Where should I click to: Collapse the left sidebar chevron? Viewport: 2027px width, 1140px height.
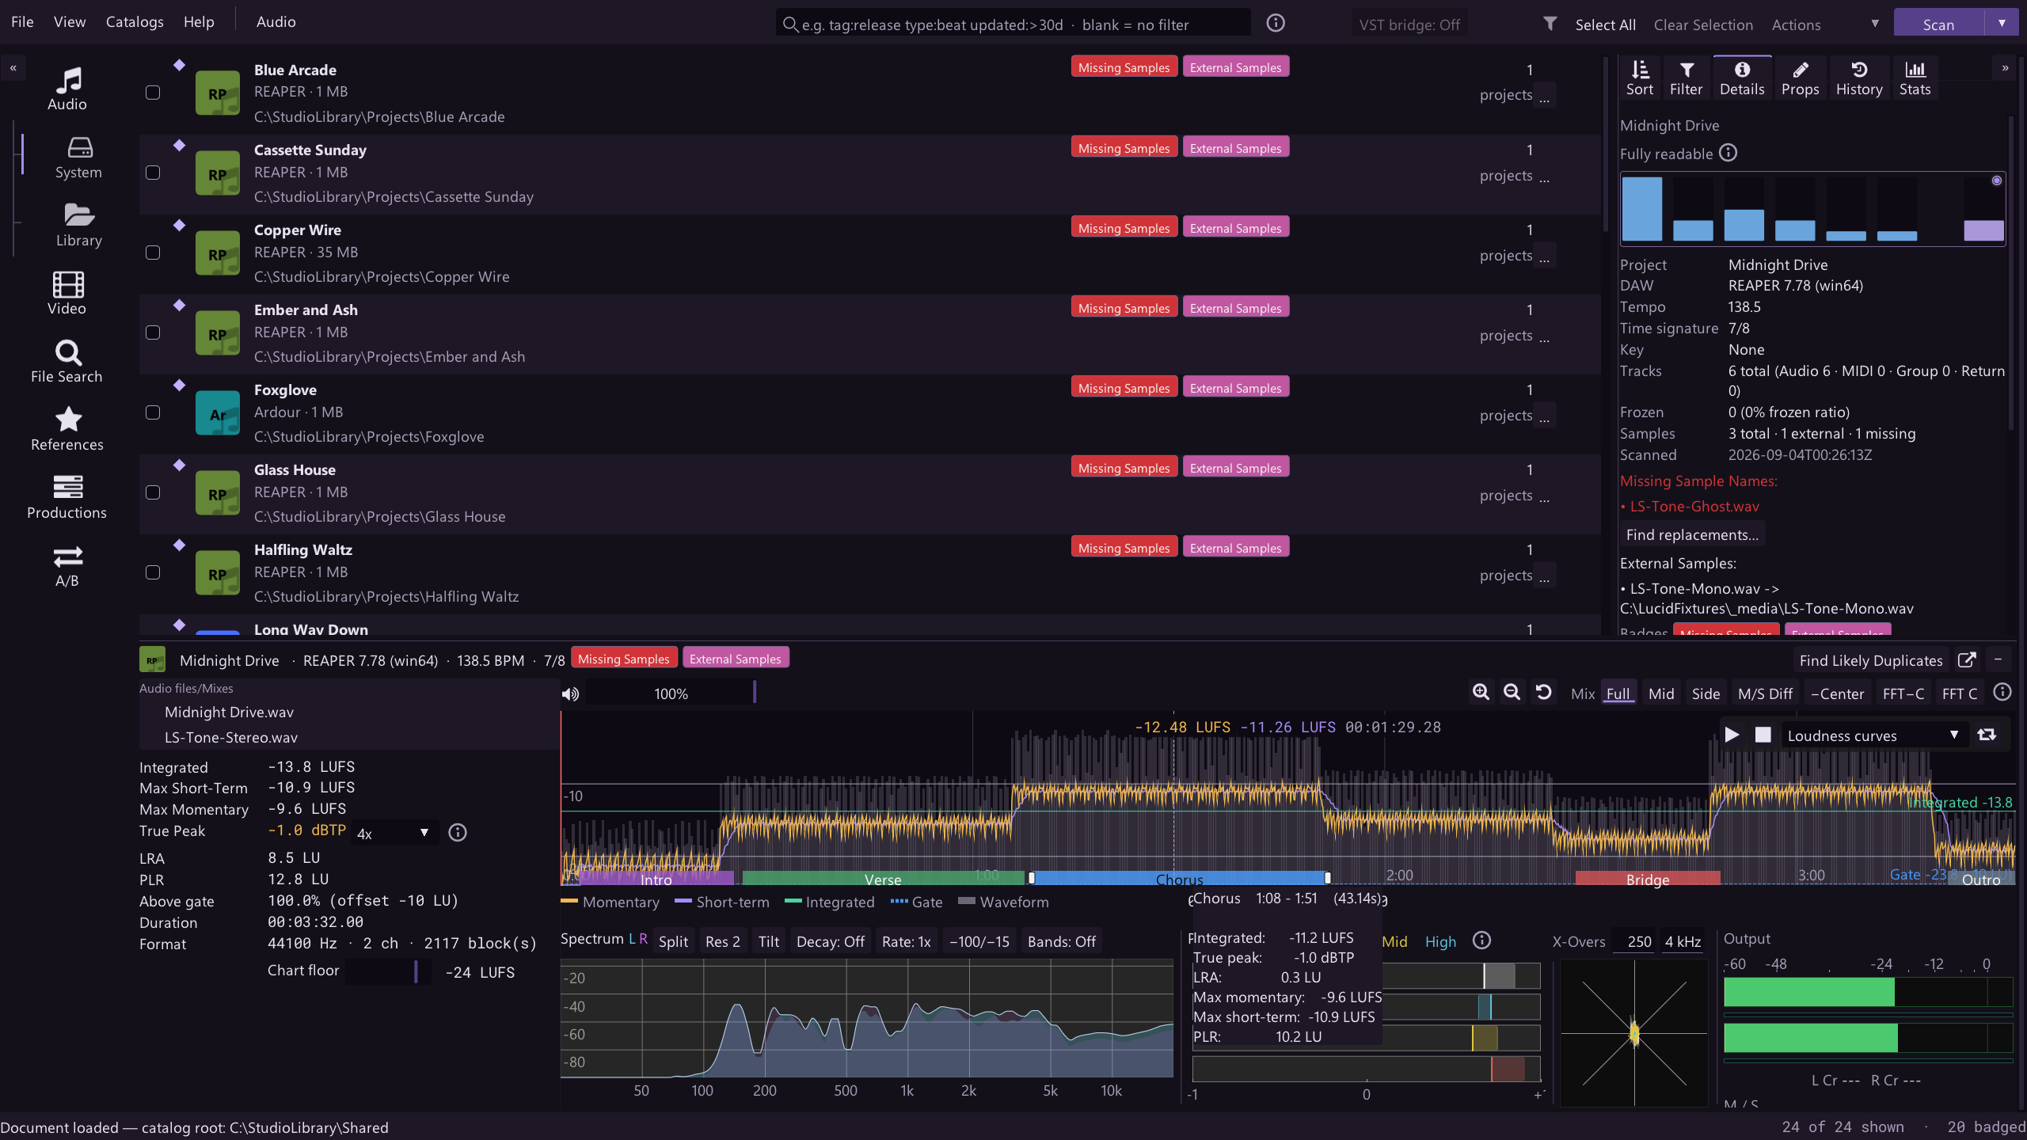tap(13, 68)
